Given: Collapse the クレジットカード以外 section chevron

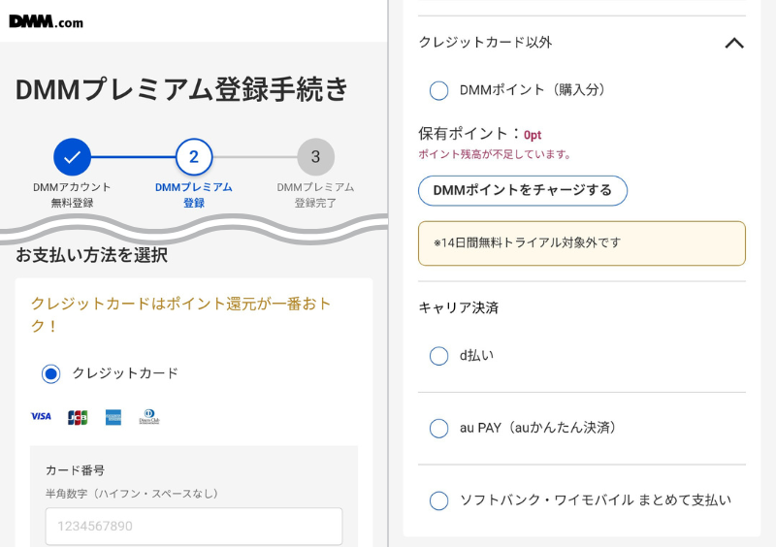Looking at the screenshot, I should (734, 44).
